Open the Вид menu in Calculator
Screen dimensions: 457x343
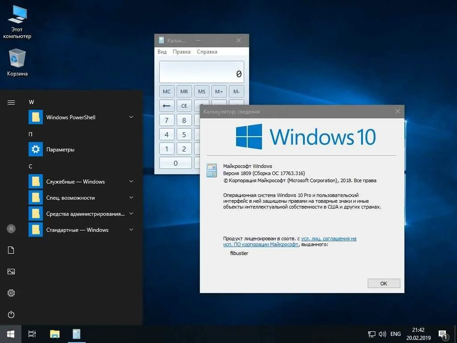tap(162, 51)
